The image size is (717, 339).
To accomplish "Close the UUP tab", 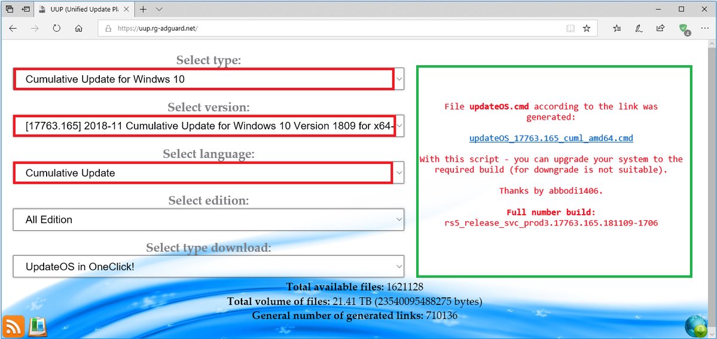I will (x=126, y=9).
